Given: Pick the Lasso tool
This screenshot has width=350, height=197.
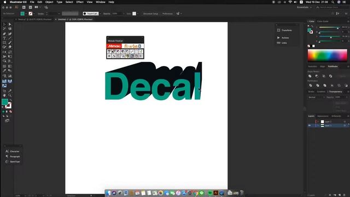Looking at the screenshot, I should (x=10, y=29).
